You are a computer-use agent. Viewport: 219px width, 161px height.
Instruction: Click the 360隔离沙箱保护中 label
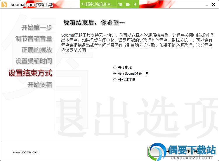pyautogui.click(x=98, y=4)
